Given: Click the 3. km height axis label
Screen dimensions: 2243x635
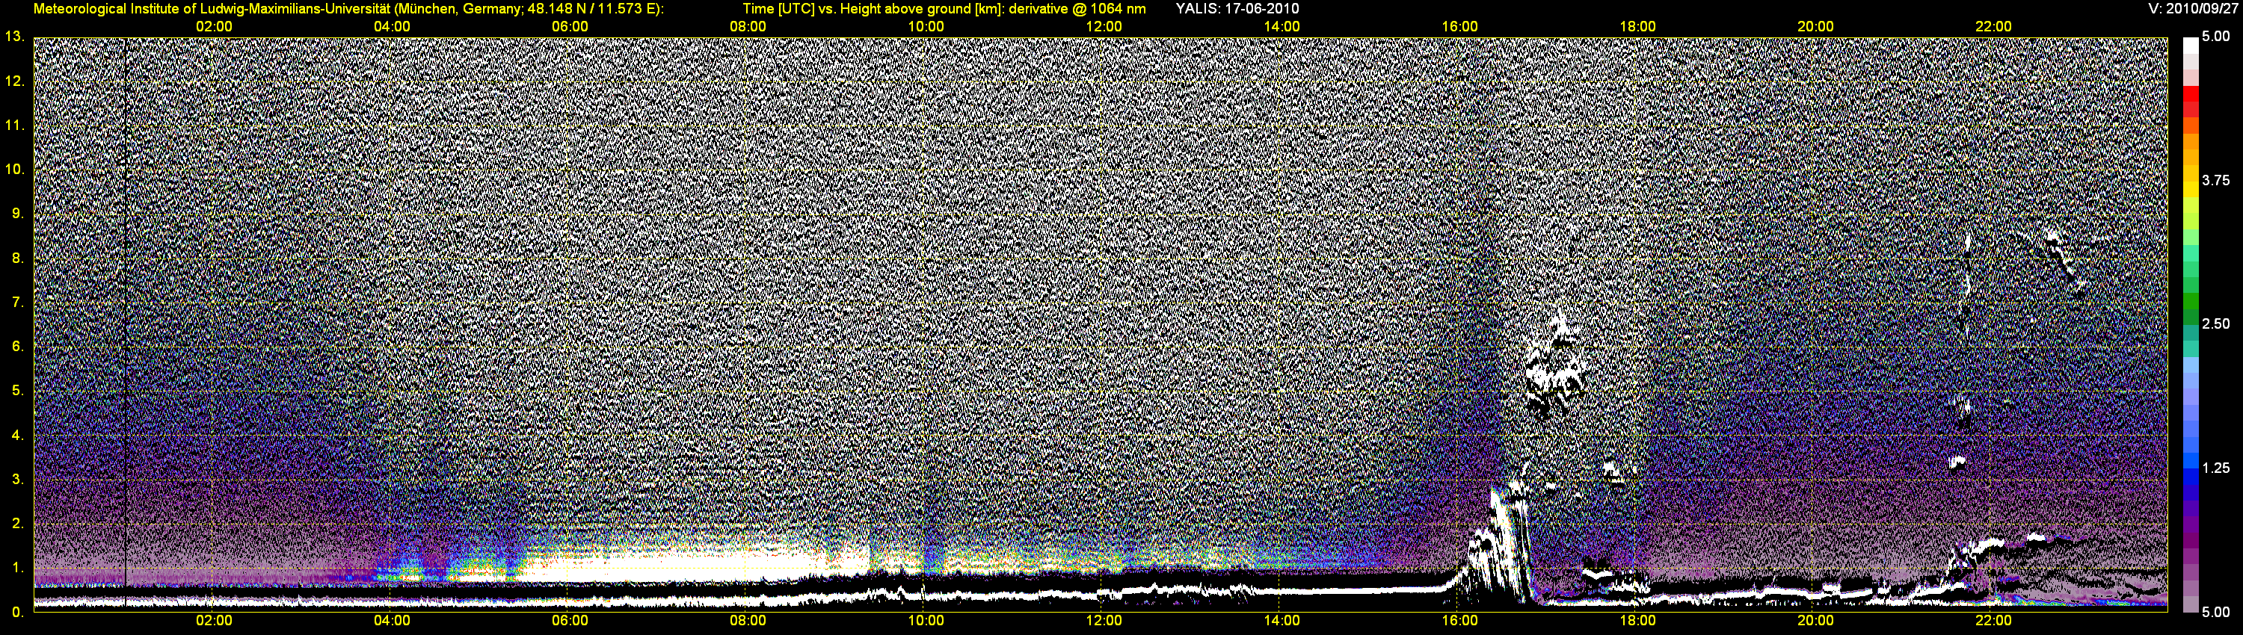Looking at the screenshot, I should coord(17,480).
